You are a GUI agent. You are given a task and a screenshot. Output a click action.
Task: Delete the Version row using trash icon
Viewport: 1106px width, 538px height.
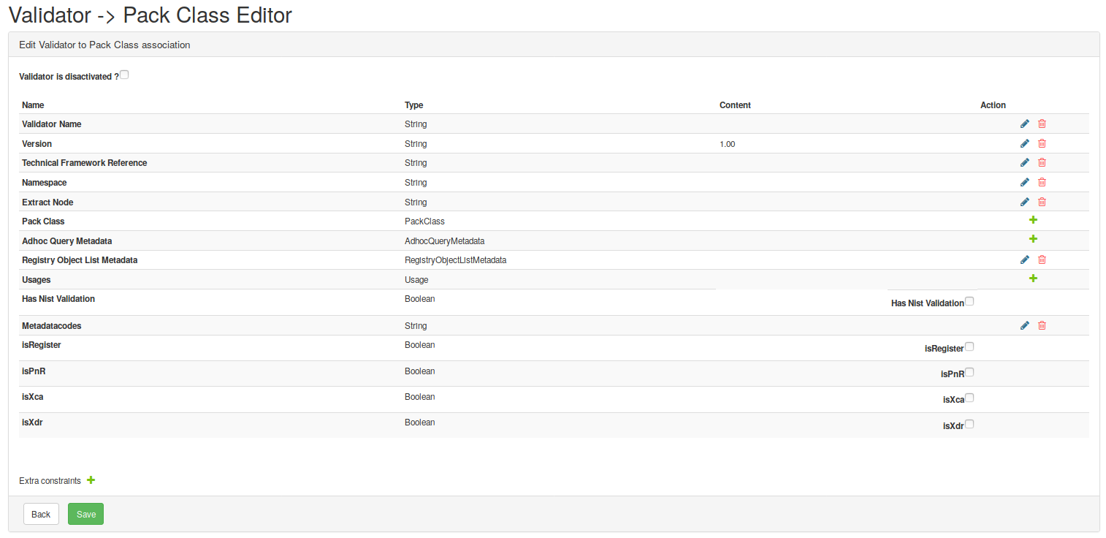click(1042, 144)
